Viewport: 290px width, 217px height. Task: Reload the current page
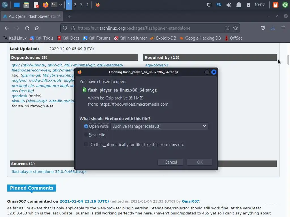pos(27,28)
